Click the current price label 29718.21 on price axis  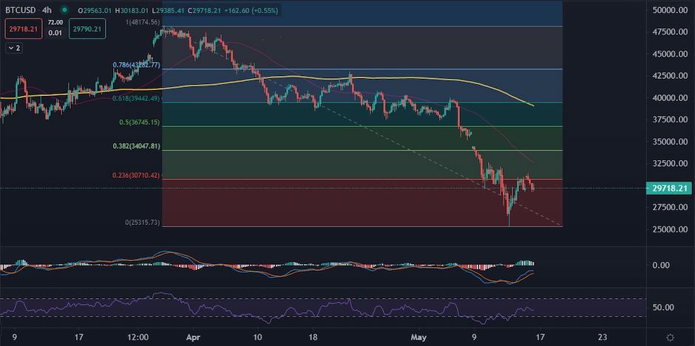(669, 188)
